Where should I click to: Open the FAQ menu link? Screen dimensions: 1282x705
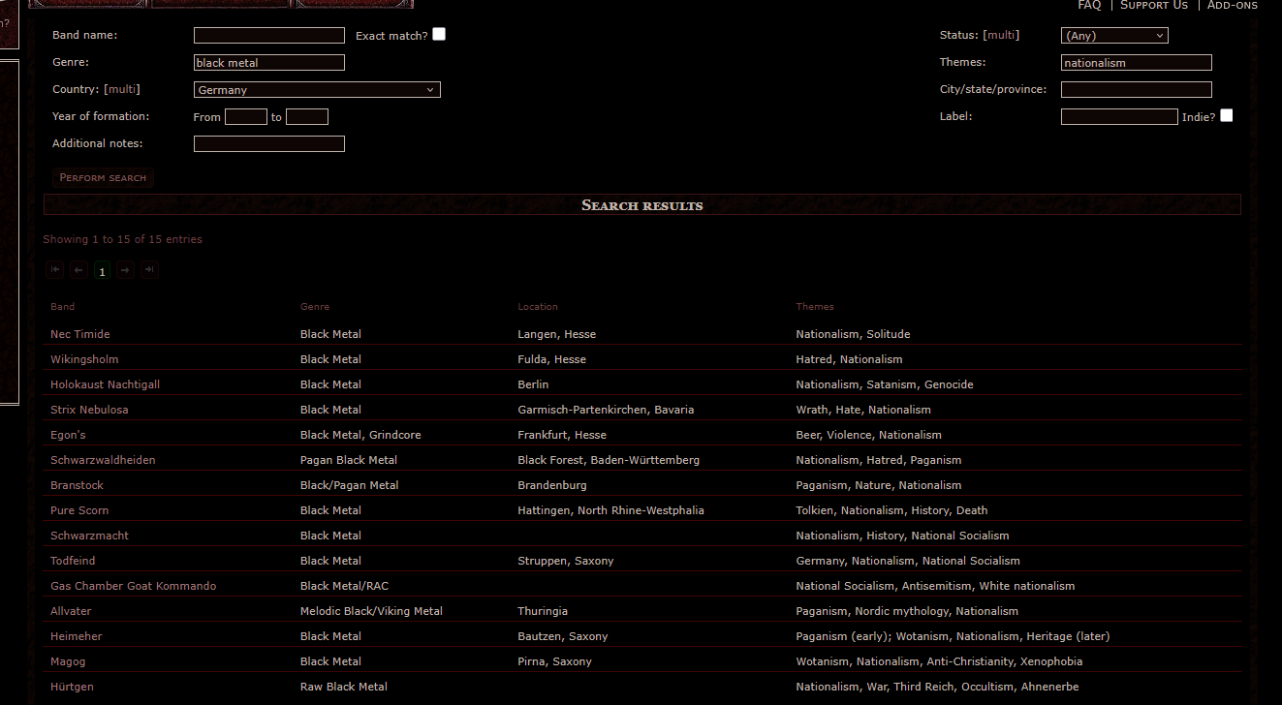pos(1089,5)
